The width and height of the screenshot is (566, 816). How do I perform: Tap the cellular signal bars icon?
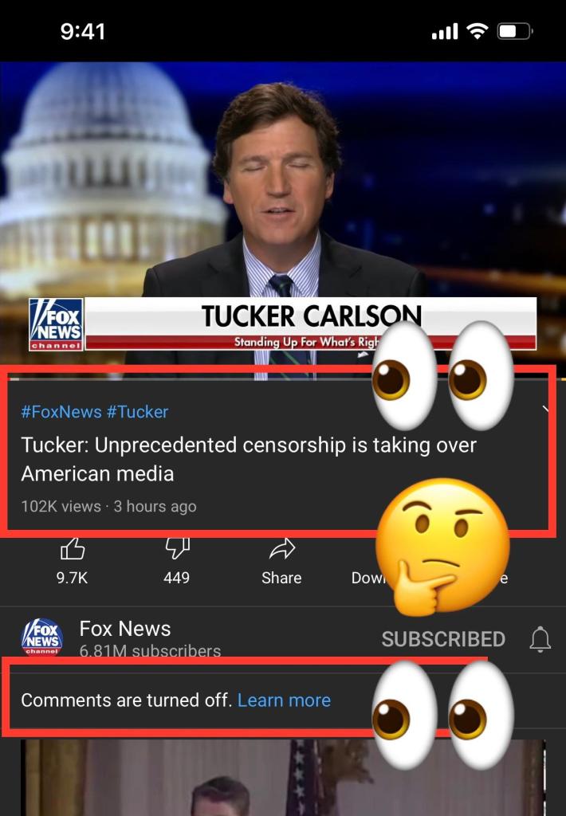[445, 32]
